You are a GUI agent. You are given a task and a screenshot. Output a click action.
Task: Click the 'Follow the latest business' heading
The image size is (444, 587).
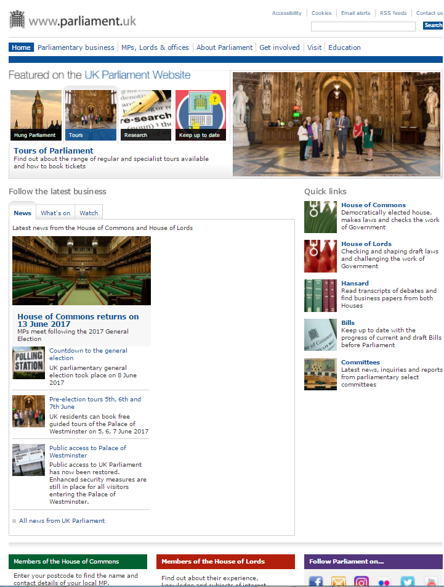pyautogui.click(x=57, y=191)
